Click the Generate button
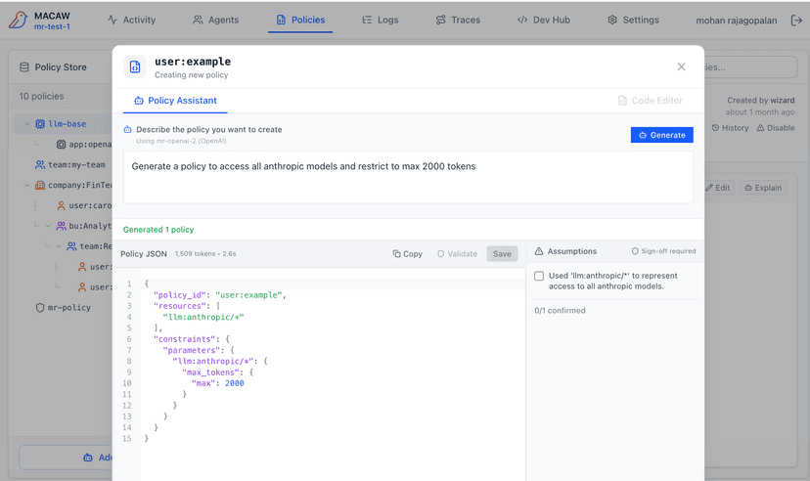 (x=661, y=135)
